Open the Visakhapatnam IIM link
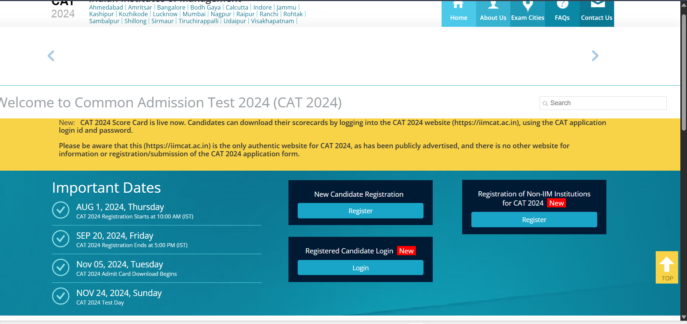The image size is (687, 324). 272,21
